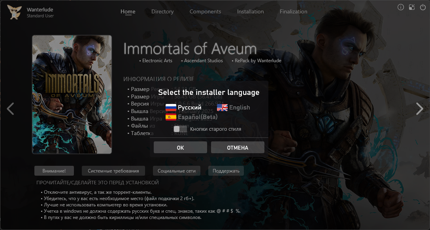This screenshot has height=230, width=430.
Task: Click the Поддержать button
Action: [x=226, y=171]
